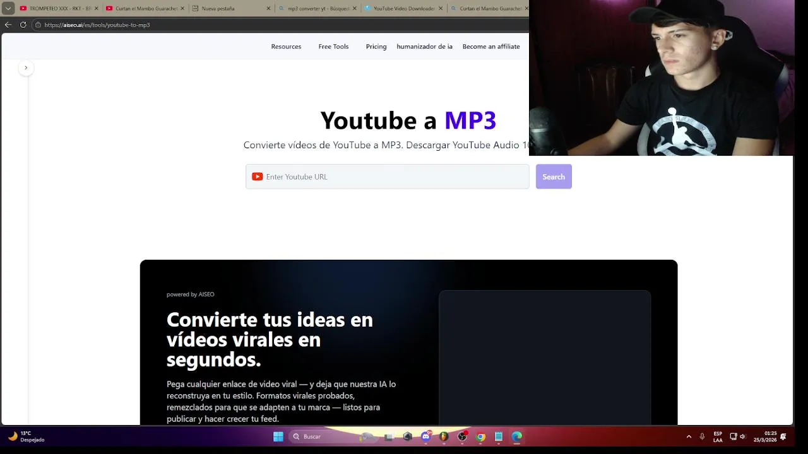Open the volume speaker tray icon

point(743,436)
